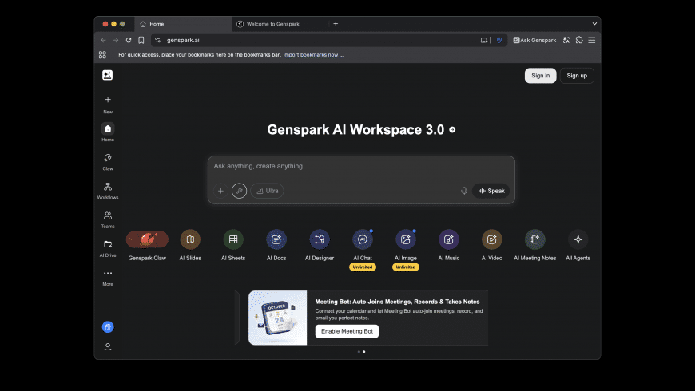
Task: Click Import bookmarks now link
Action: click(x=313, y=54)
